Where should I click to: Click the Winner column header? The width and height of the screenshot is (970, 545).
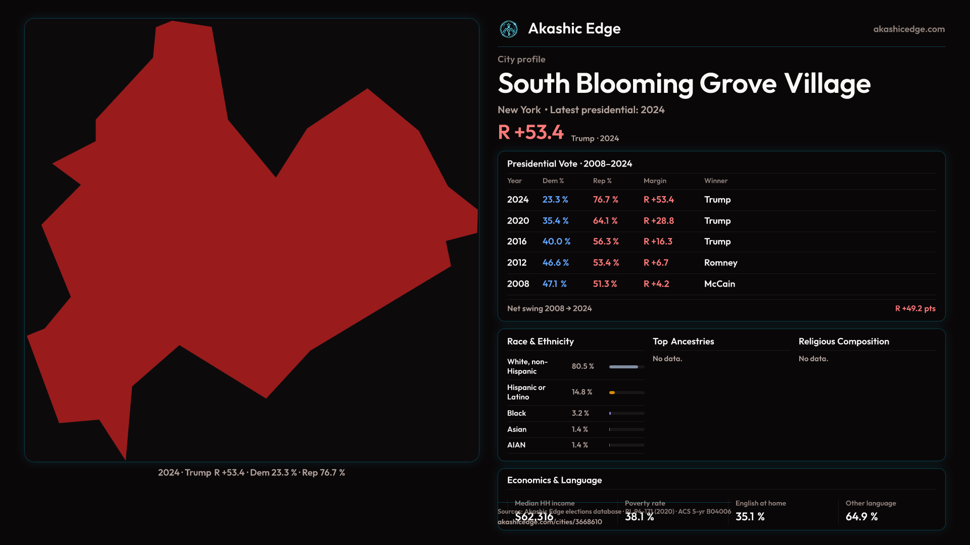click(715, 181)
